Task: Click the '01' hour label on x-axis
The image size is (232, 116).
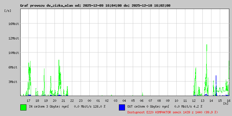Action: click(x=98, y=101)
